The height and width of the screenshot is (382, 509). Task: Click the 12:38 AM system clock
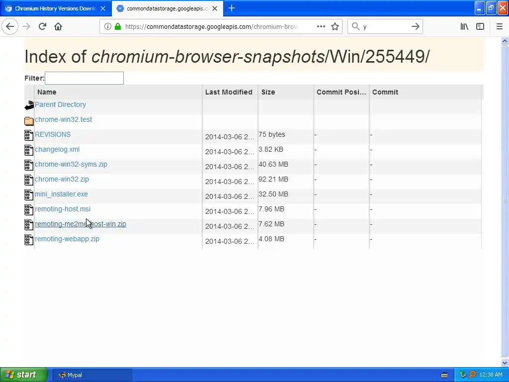[x=491, y=375]
